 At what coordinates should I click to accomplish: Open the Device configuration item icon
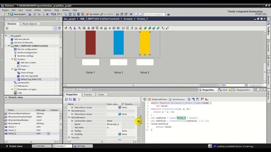click(x=15, y=49)
